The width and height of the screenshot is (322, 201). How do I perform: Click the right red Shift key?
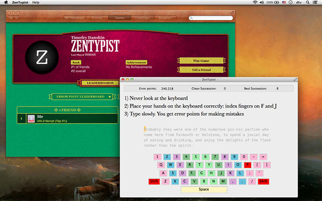pos(264,181)
